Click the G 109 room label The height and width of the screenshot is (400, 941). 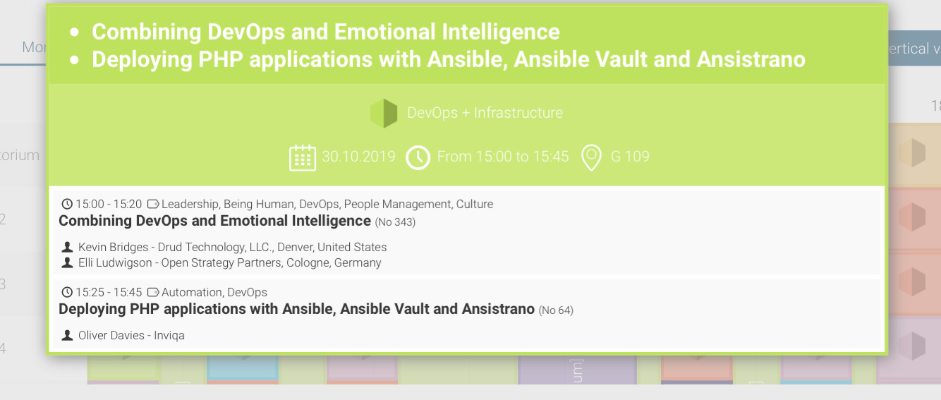click(630, 157)
